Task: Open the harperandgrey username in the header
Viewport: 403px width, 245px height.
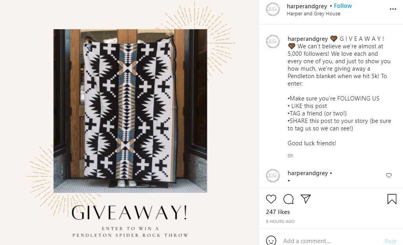Action: [306, 6]
